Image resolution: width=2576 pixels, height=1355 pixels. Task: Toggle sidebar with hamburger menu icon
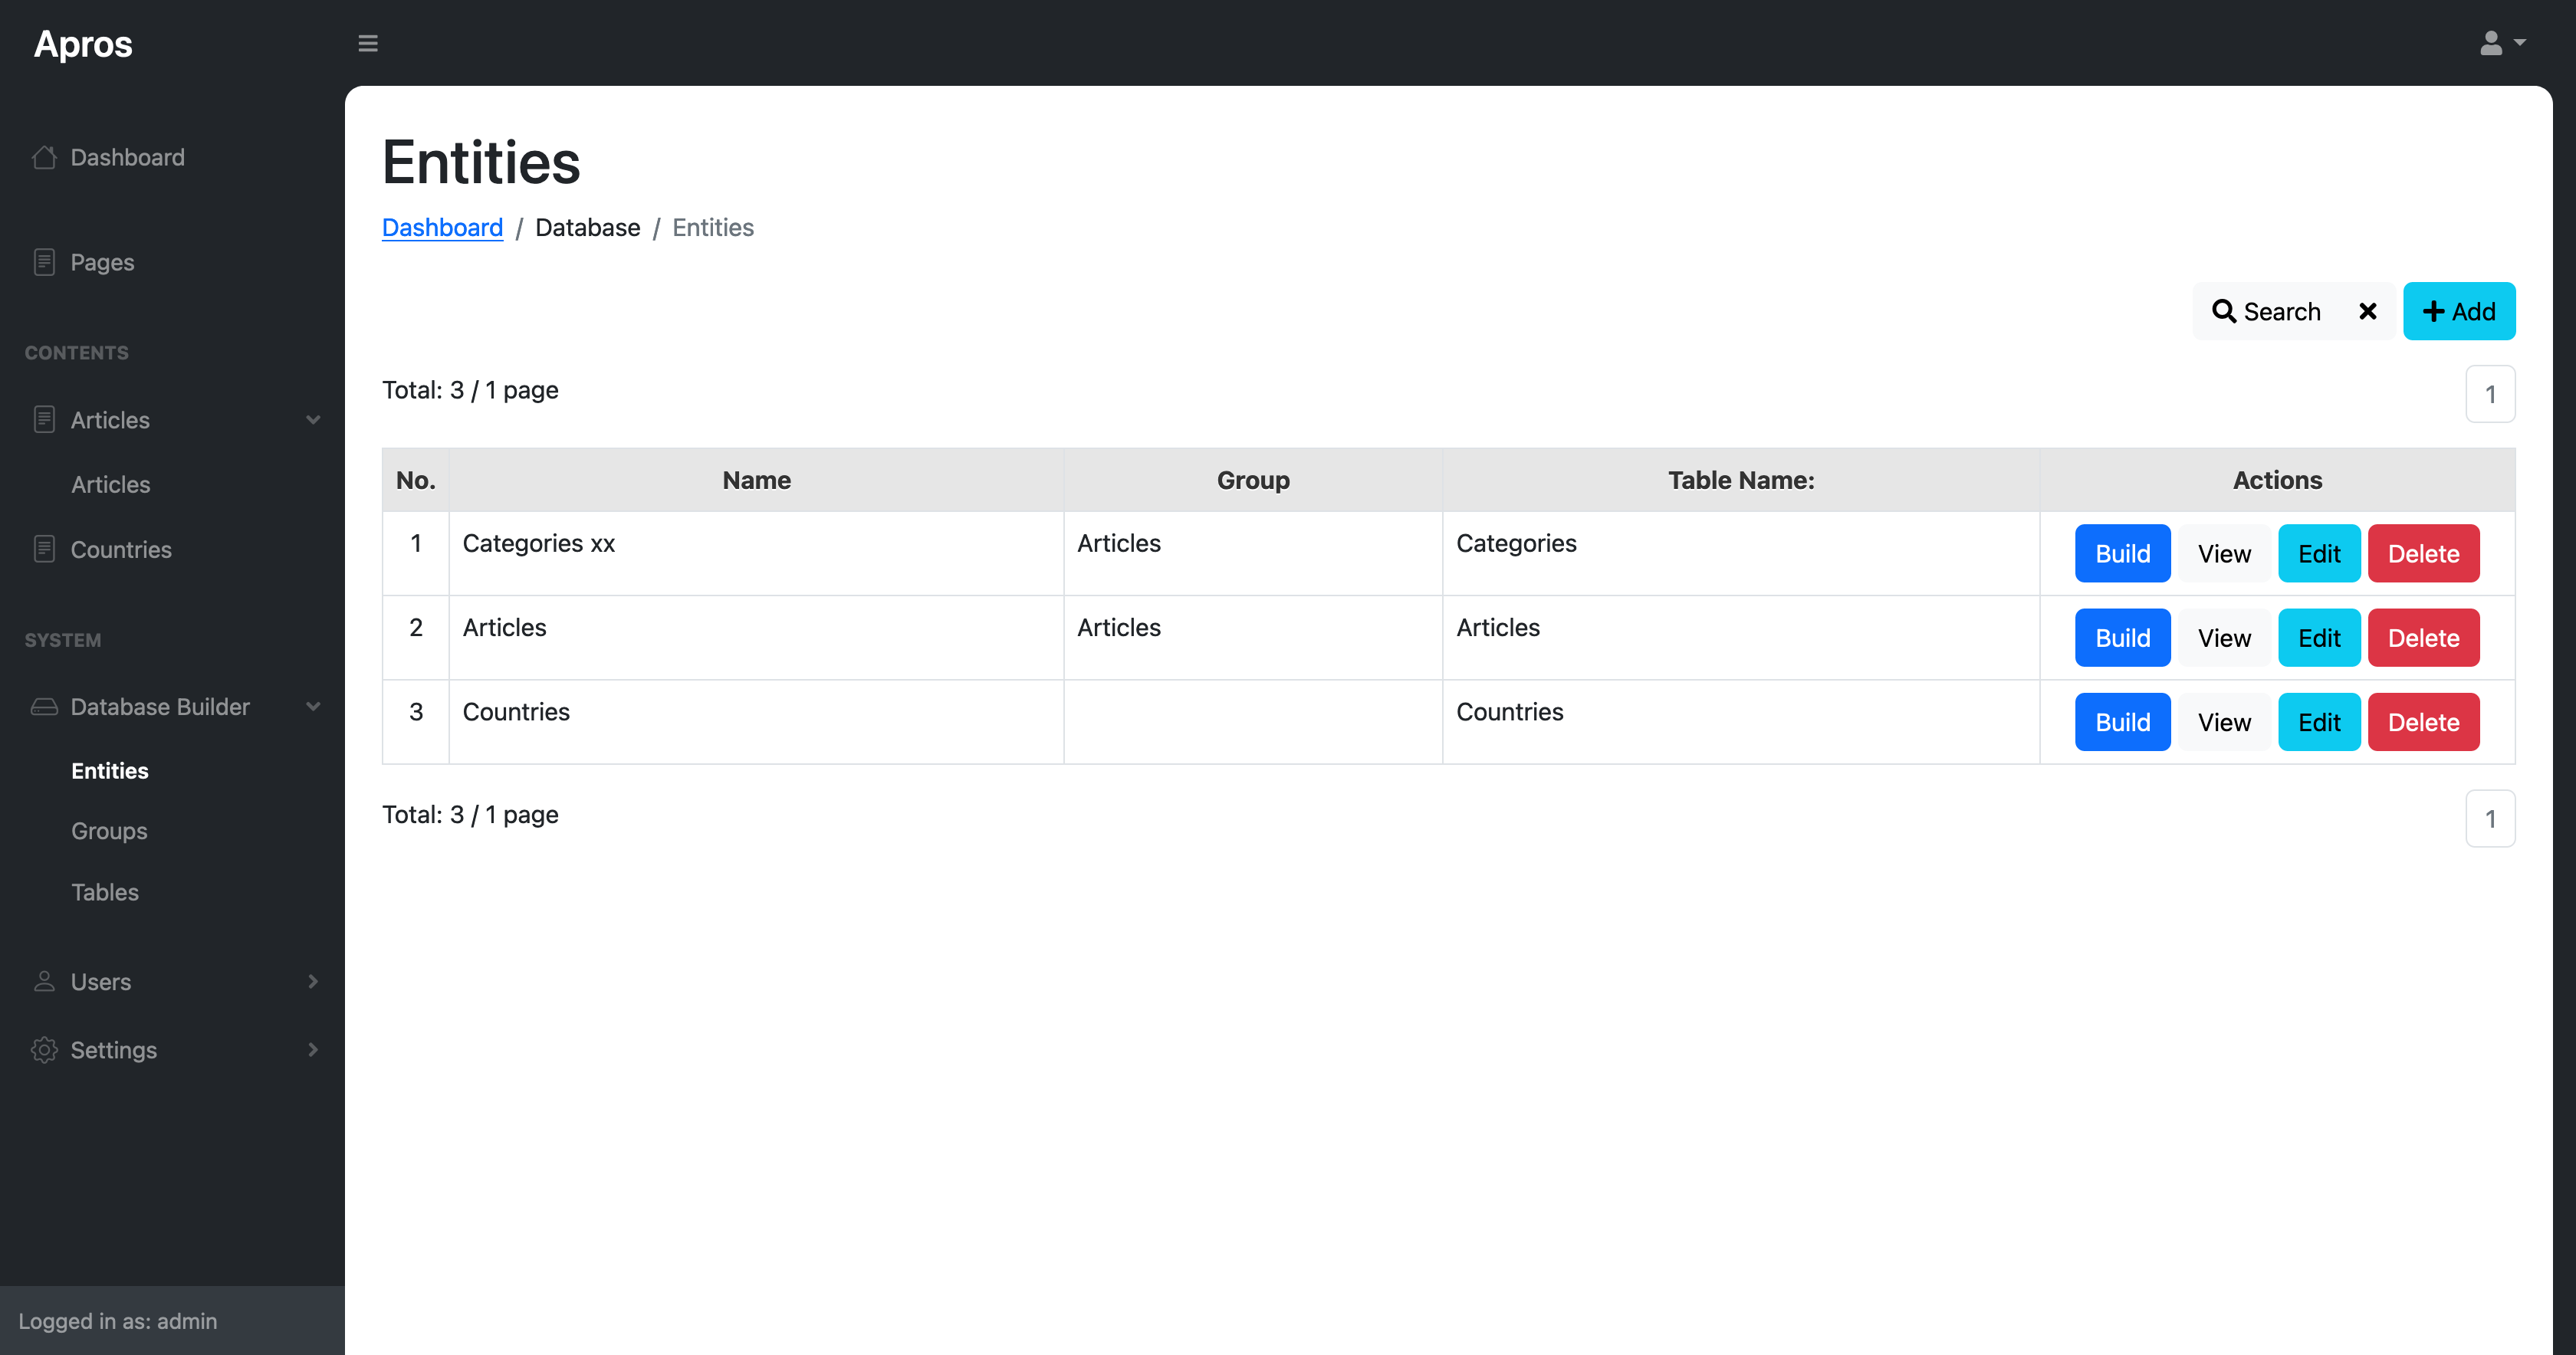368,43
